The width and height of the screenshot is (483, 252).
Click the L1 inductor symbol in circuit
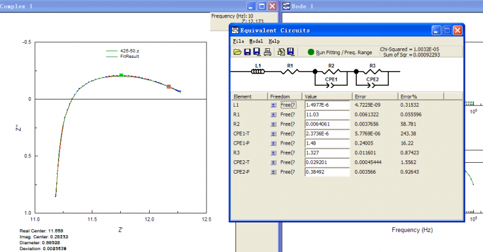(258, 72)
